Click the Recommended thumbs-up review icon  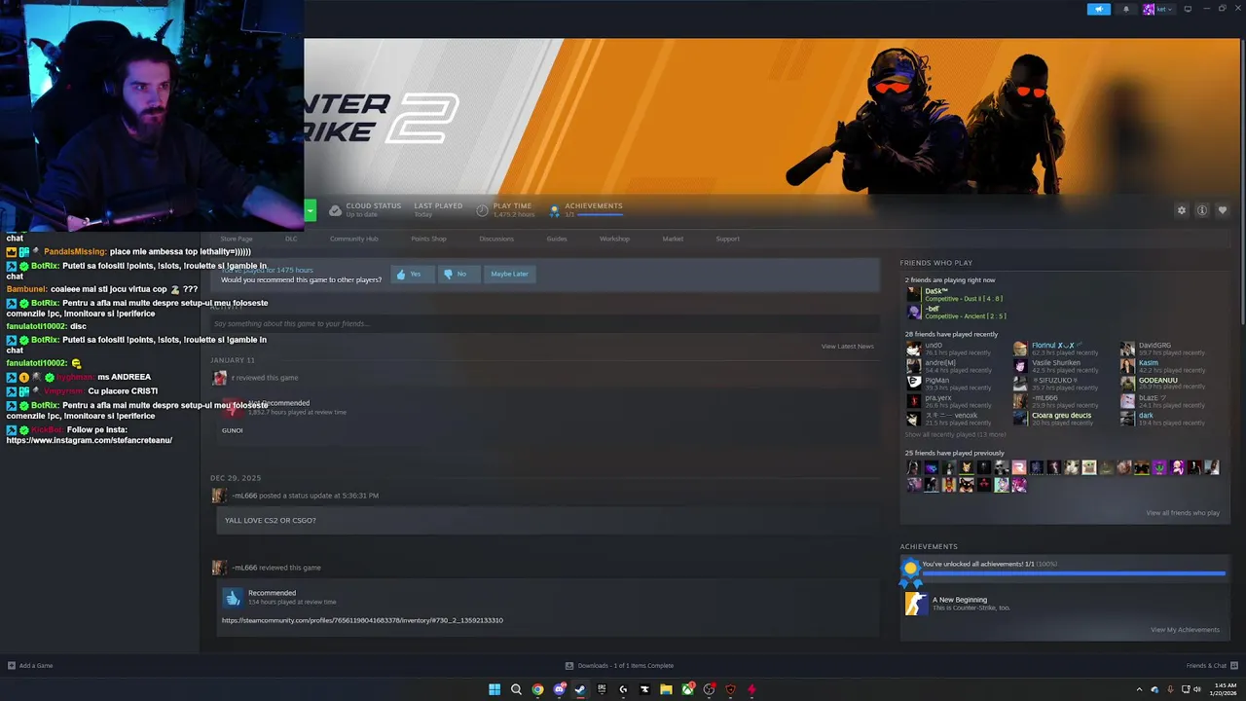232,598
